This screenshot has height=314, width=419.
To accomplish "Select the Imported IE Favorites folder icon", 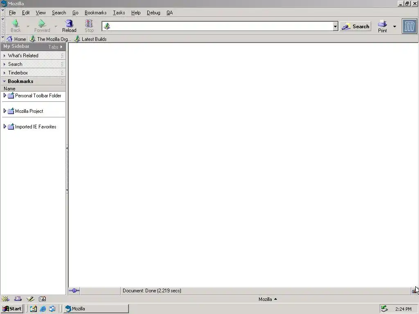I will [11, 127].
